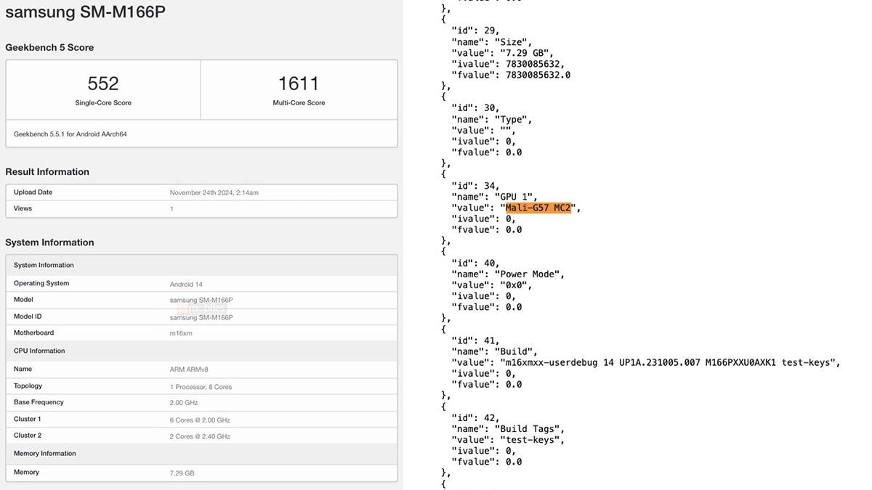Click the Motherboard value m16xm

click(182, 333)
